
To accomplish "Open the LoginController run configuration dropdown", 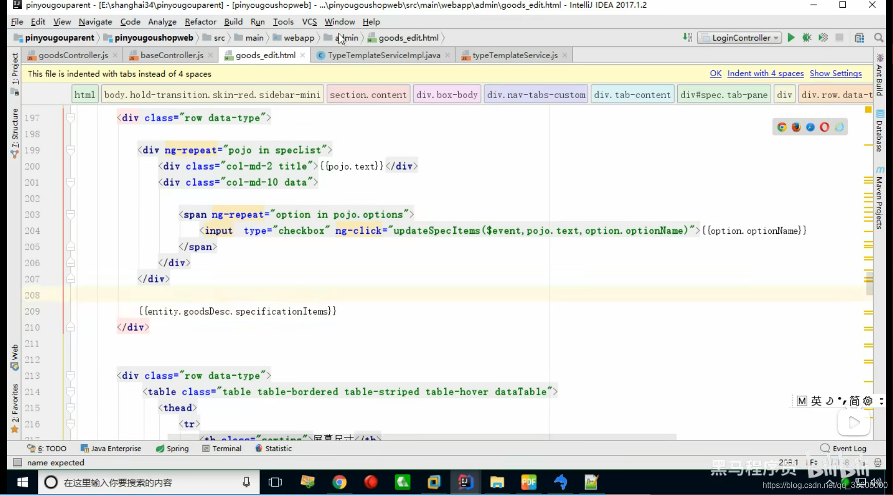I will tap(739, 38).
